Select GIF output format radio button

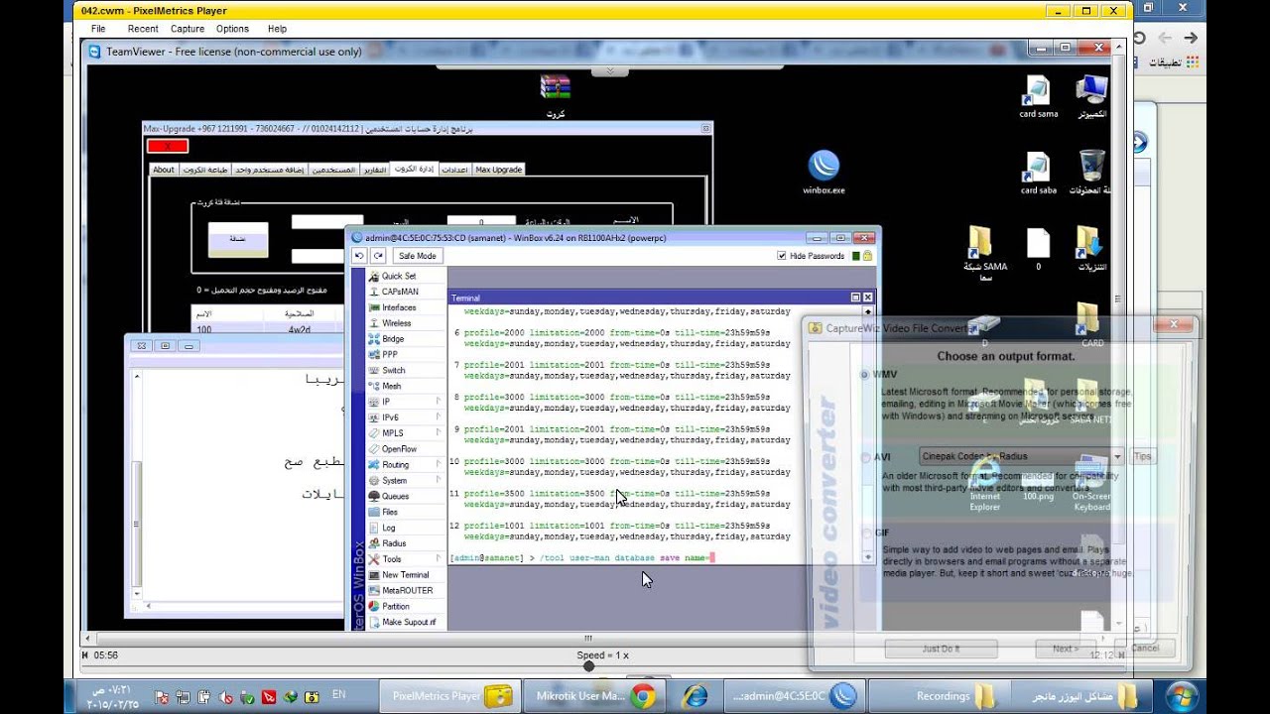866,533
